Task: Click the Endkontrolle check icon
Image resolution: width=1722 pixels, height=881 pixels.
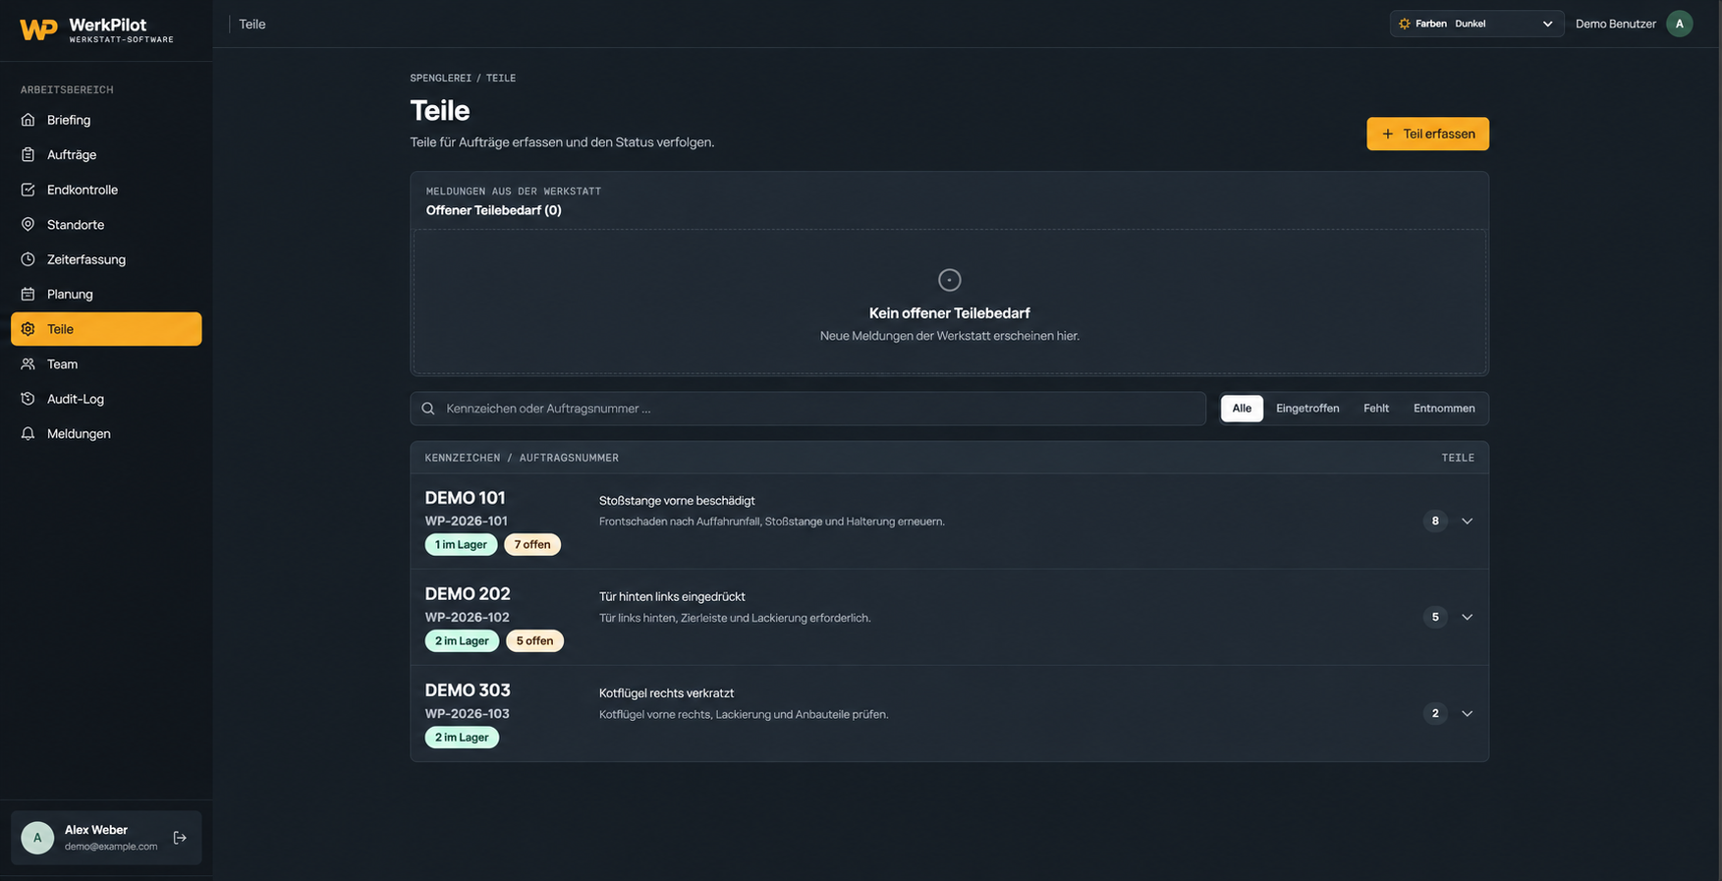Action: 28,190
